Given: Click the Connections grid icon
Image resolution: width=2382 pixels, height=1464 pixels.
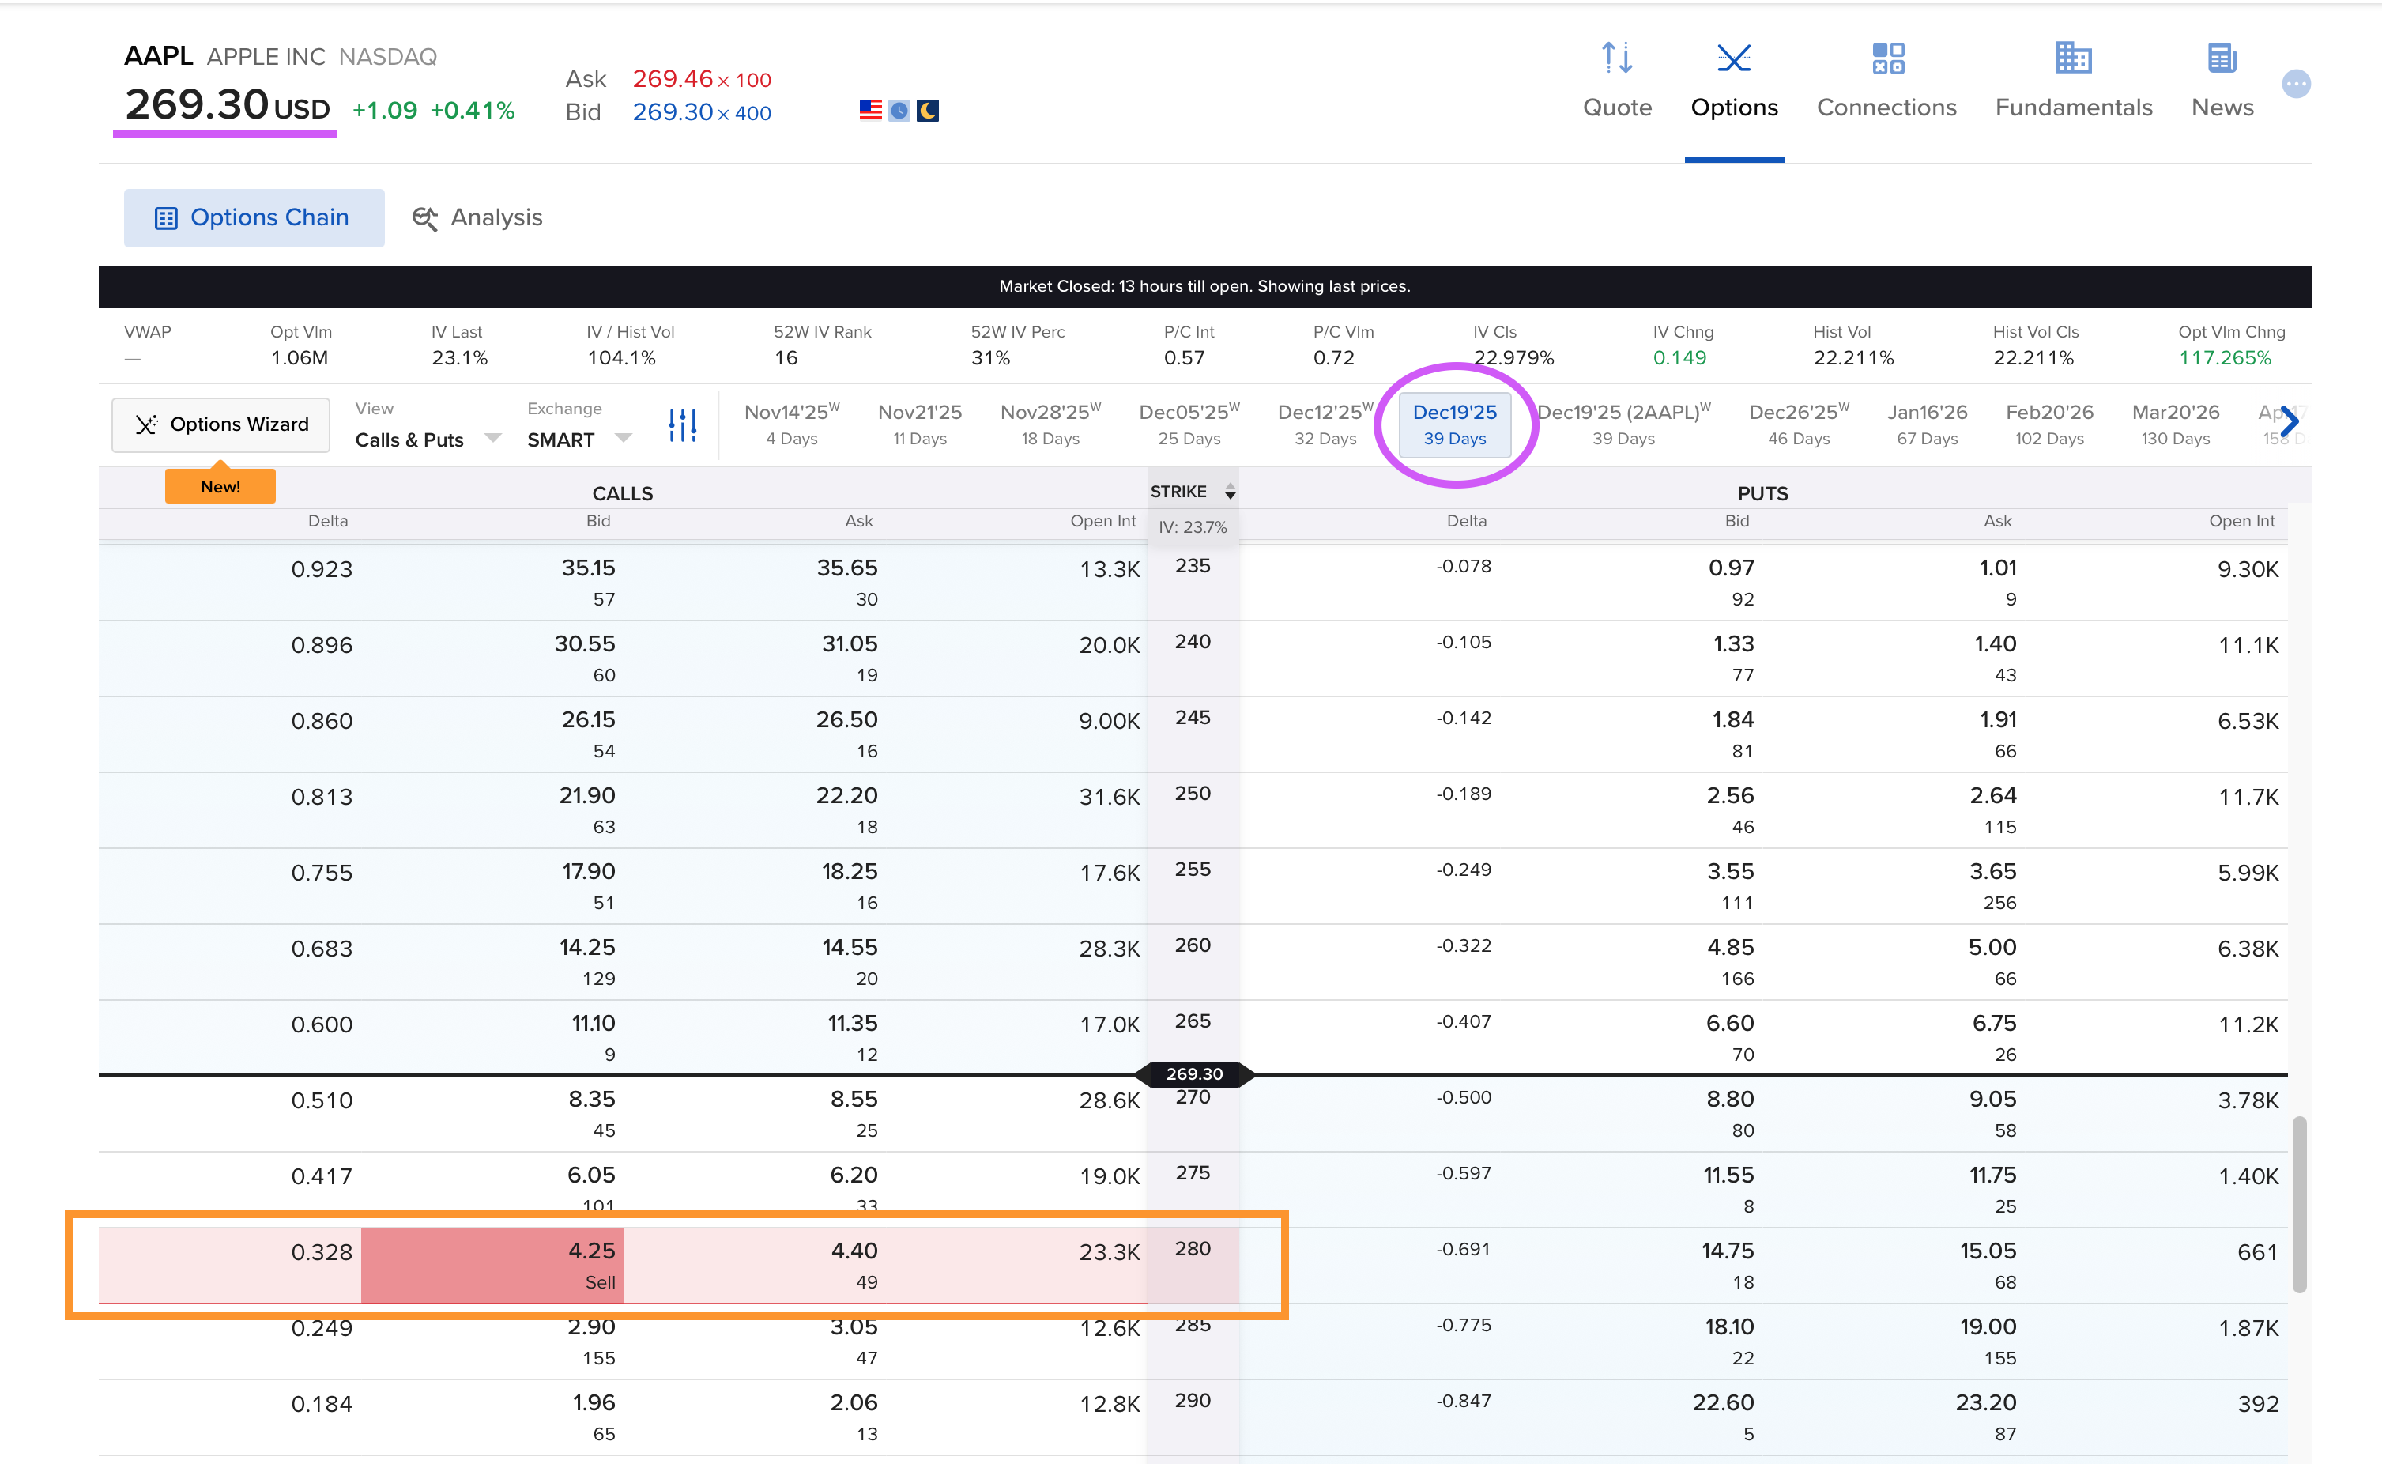Looking at the screenshot, I should pos(1886,58).
